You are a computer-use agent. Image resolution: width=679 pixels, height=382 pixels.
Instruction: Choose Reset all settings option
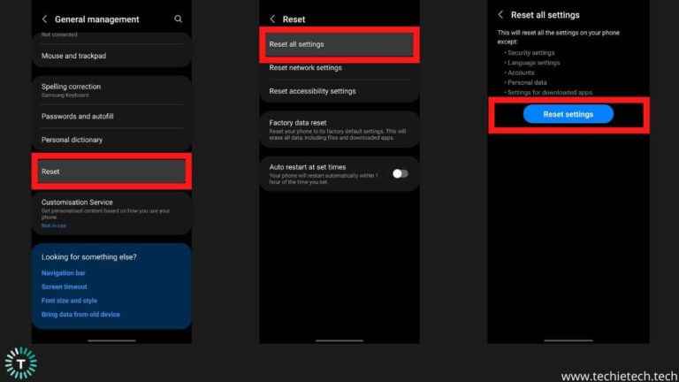pos(339,44)
